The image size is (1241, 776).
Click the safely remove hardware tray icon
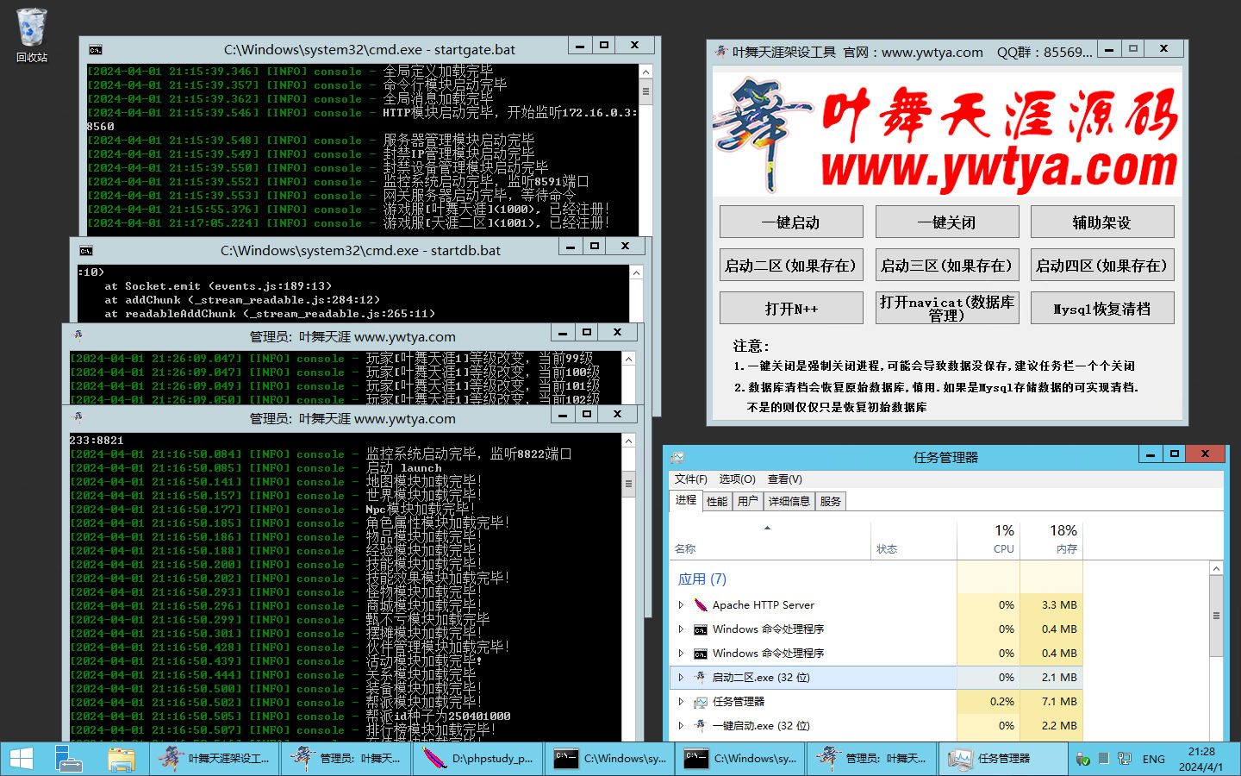[x=1083, y=759]
